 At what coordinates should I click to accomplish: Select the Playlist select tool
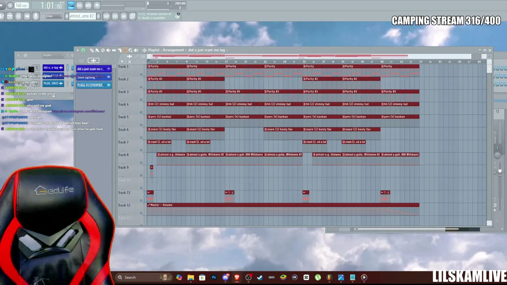(x=125, y=50)
